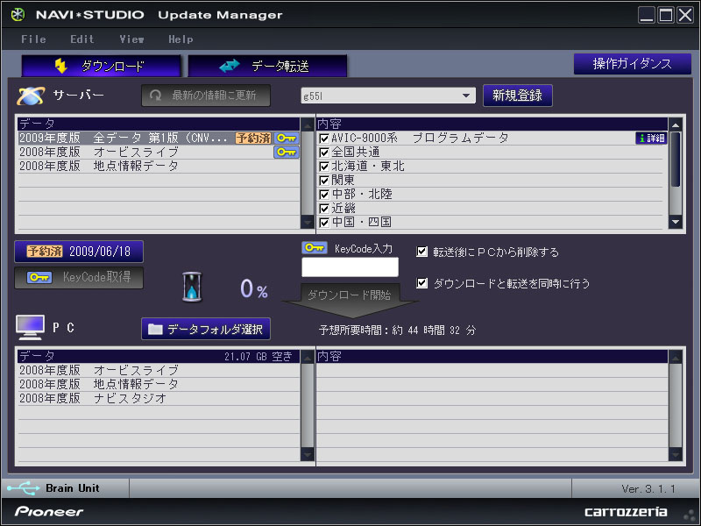Screen dimensions: 701x526
Task: Toggle ダウンロードと転送を同時に行う checkbox
Action: [422, 283]
